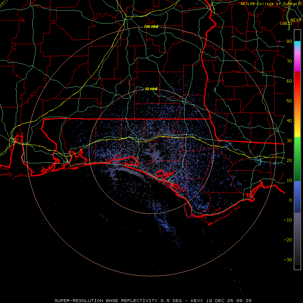Click the 60 dBZ scale label

point(289,81)
